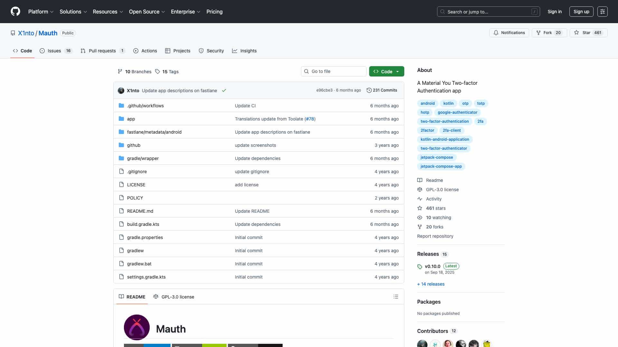
Task: Open the LICENSE file
Action: coord(136,185)
